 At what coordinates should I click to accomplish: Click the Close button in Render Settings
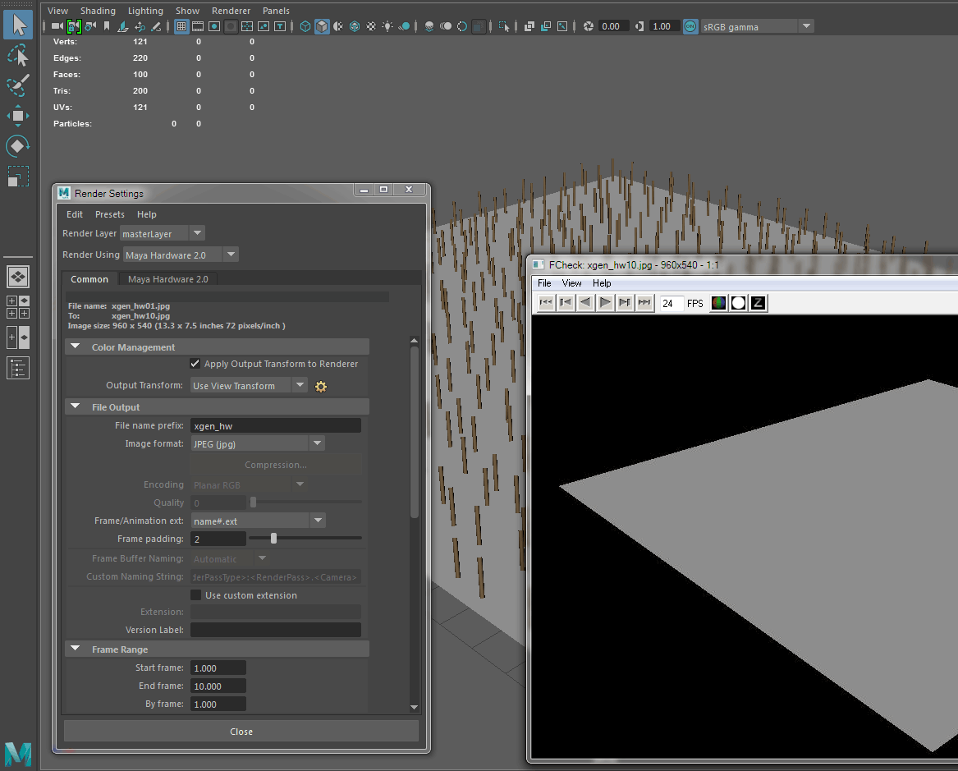(241, 732)
